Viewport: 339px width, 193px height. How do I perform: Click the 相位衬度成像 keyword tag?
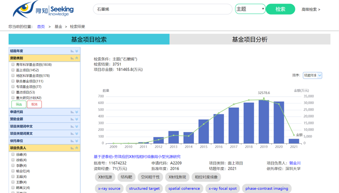click(206, 177)
